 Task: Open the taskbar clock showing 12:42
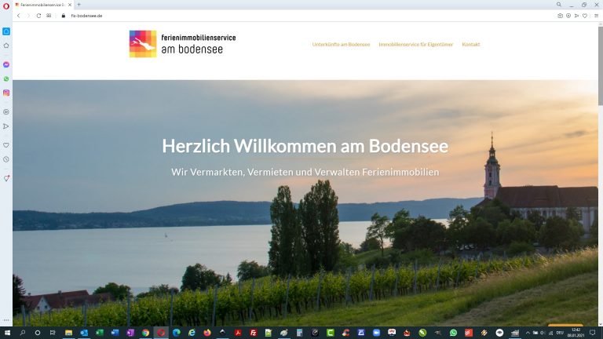pyautogui.click(x=576, y=333)
